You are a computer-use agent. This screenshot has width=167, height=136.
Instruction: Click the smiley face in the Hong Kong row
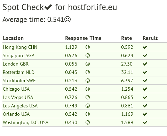(x=88, y=47)
